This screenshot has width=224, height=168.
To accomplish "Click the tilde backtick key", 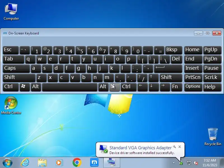I will click(25, 50).
